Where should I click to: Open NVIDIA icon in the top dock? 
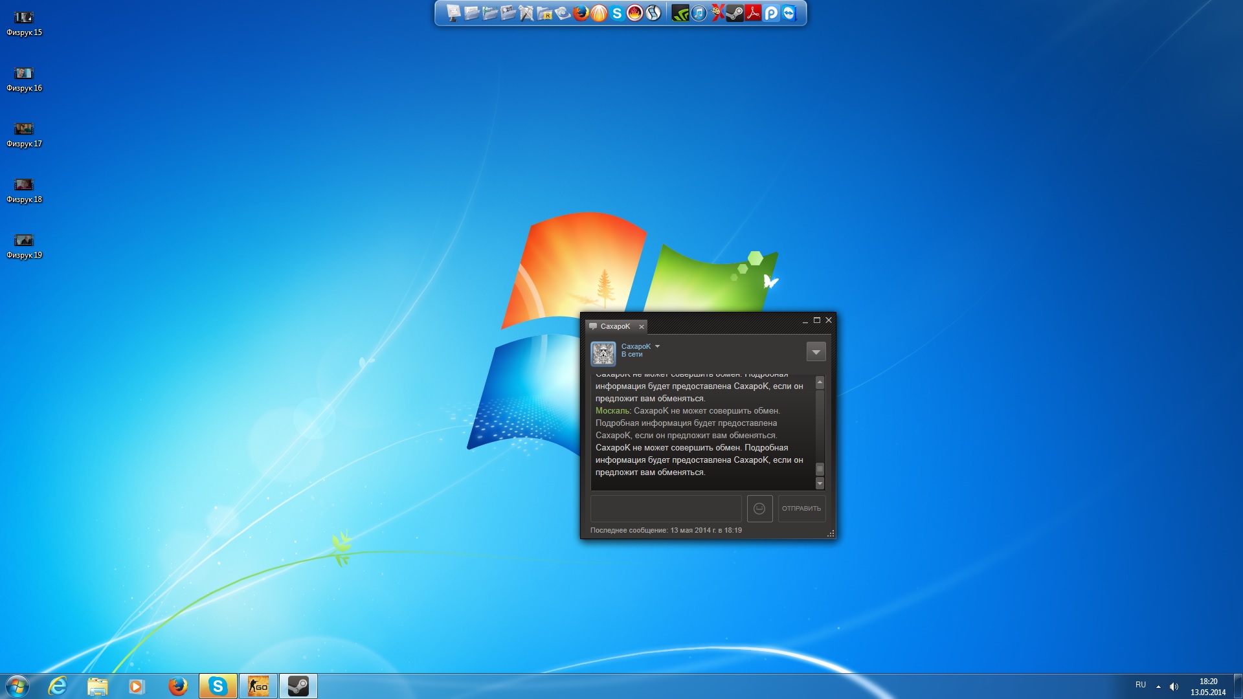[x=680, y=13]
